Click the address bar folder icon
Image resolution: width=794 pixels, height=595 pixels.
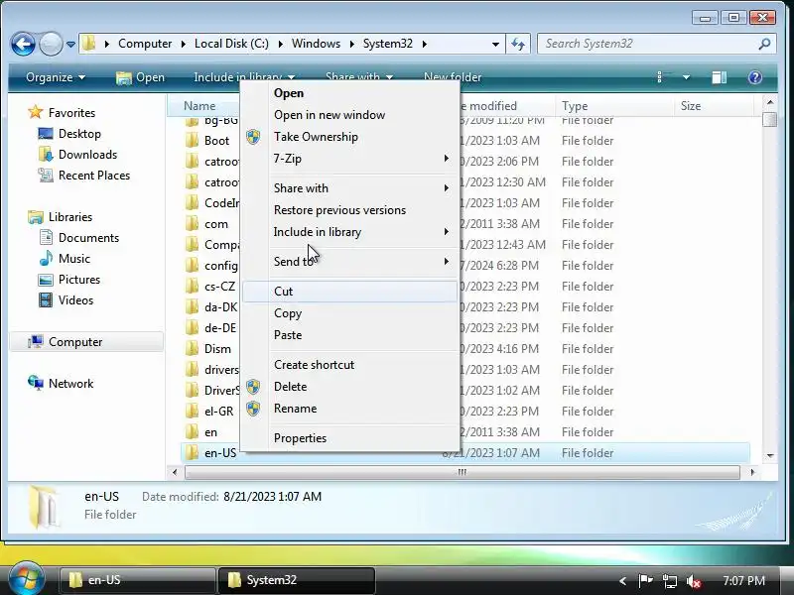(x=89, y=44)
